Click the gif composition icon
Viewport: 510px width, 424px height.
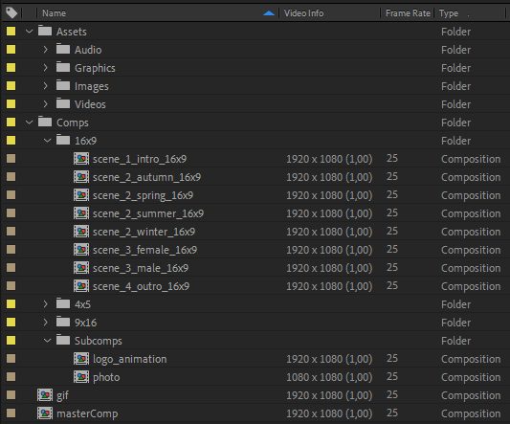pos(45,395)
